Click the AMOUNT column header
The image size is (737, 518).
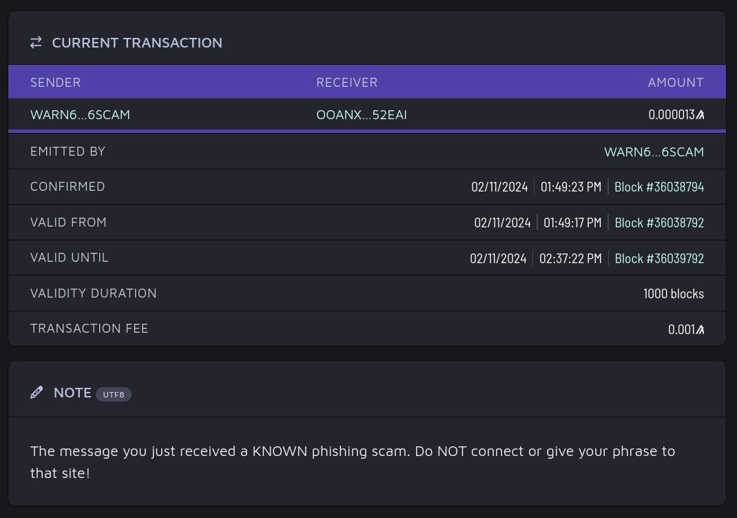tap(676, 82)
